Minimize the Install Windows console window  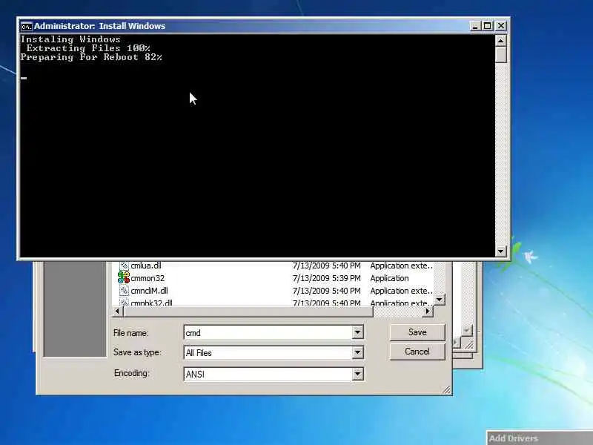[475, 26]
